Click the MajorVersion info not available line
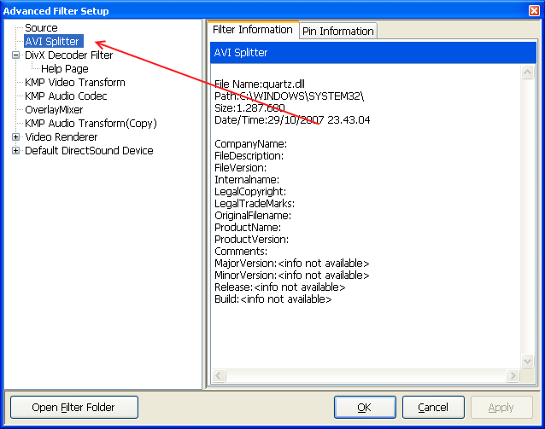This screenshot has width=545, height=429. [291, 264]
